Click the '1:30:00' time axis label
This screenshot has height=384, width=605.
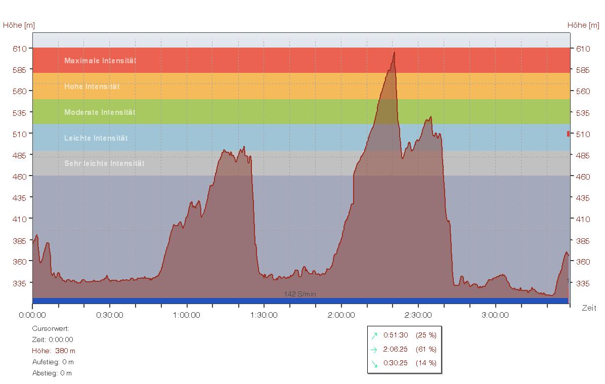(264, 315)
